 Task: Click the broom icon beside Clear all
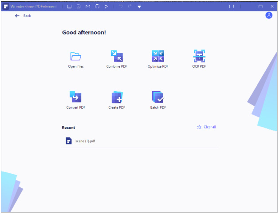point(199,127)
